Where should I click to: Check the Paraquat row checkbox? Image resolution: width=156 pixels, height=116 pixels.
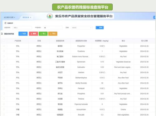click(x=4, y=88)
